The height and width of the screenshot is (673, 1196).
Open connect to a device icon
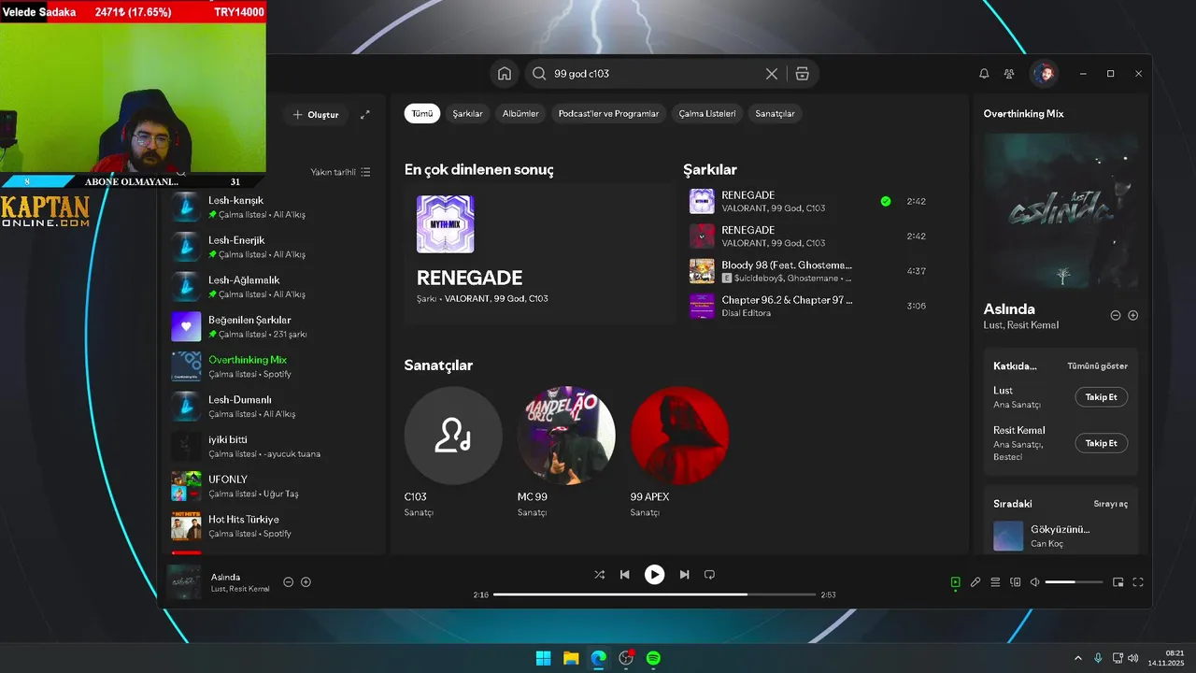coord(1016,582)
